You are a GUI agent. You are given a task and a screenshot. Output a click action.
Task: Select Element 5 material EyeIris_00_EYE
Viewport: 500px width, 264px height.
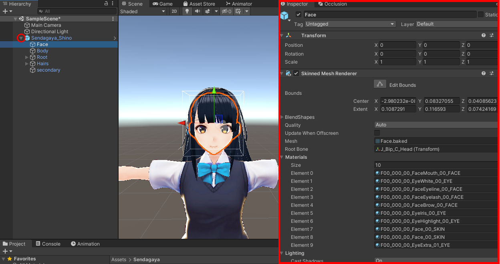(437, 213)
